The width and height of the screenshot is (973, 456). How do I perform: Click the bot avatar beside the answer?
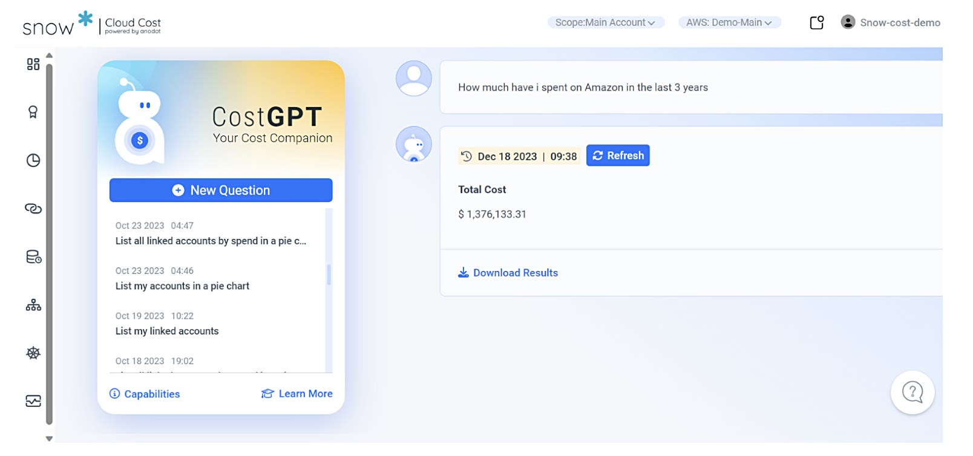[x=414, y=144]
